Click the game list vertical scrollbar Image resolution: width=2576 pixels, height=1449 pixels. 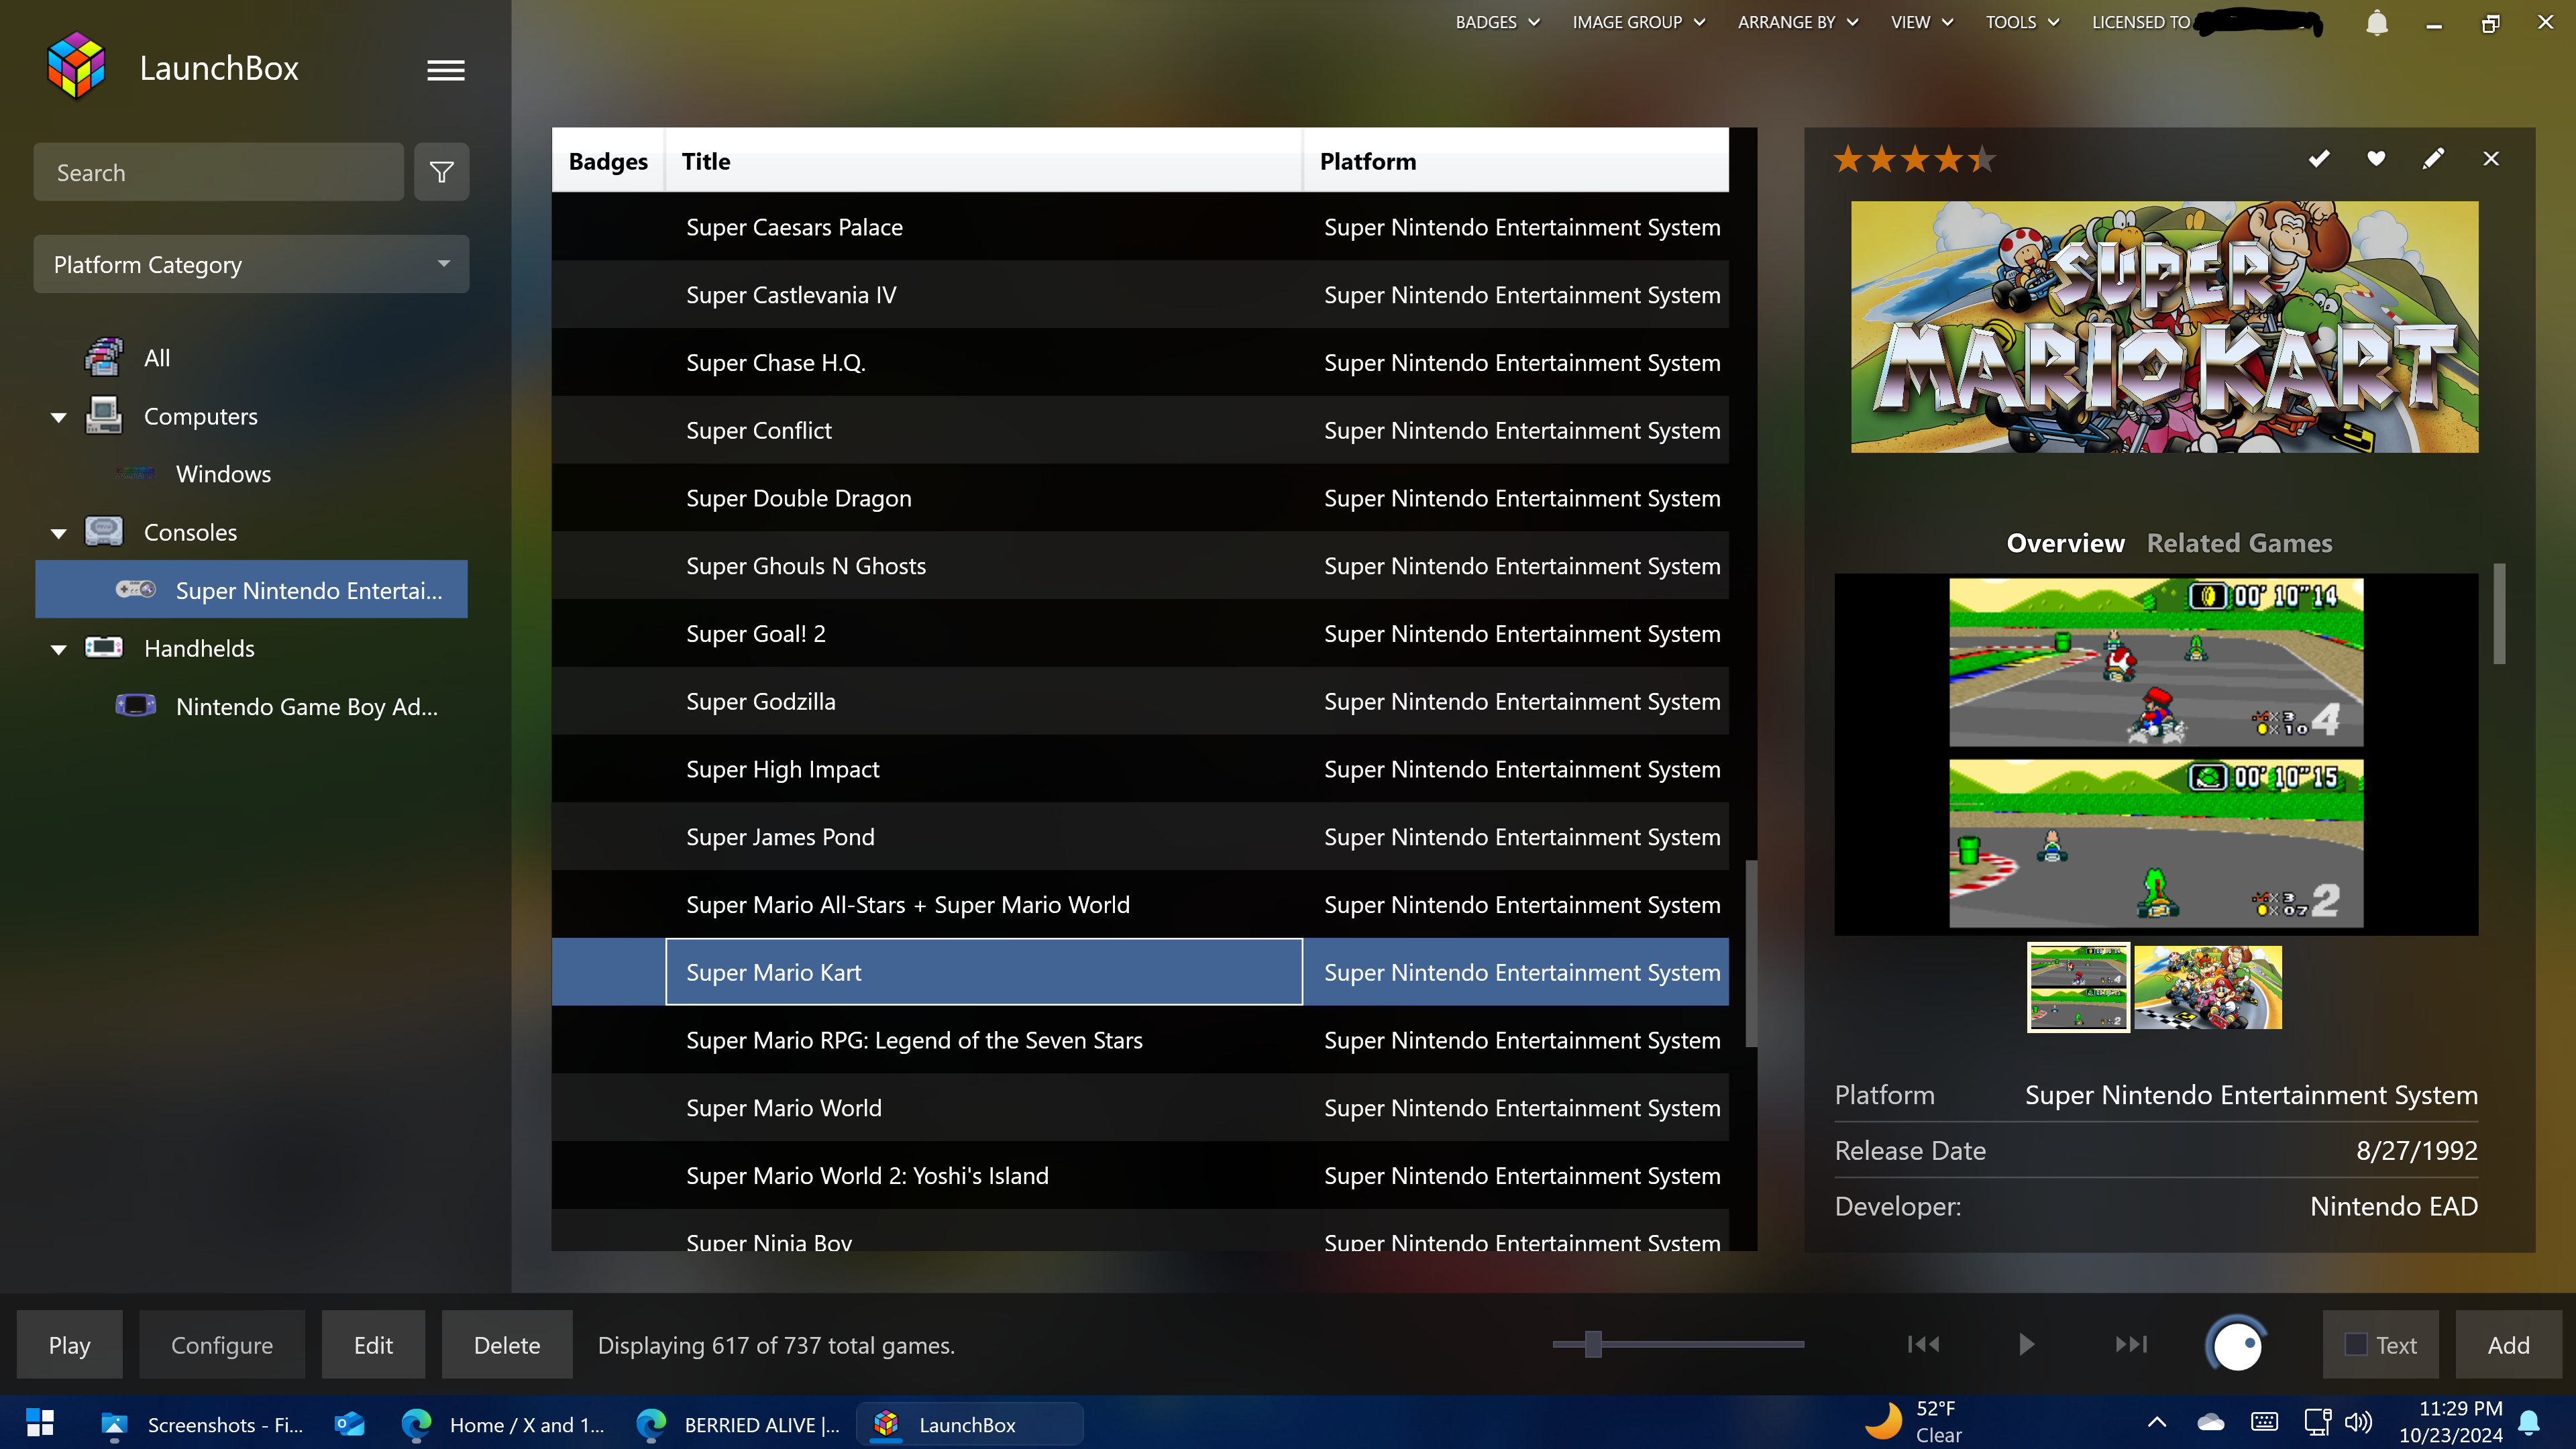[x=1750, y=953]
